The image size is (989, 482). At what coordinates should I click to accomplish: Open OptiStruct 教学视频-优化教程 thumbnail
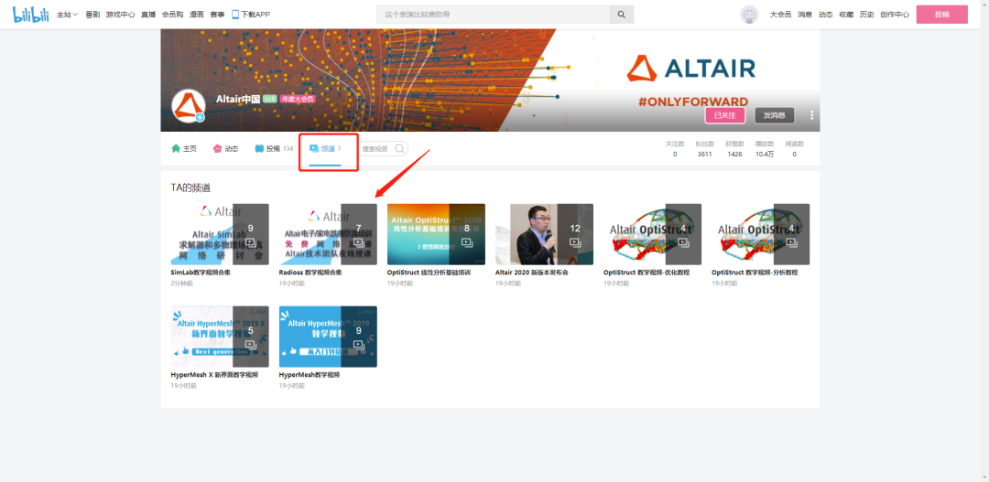click(652, 234)
